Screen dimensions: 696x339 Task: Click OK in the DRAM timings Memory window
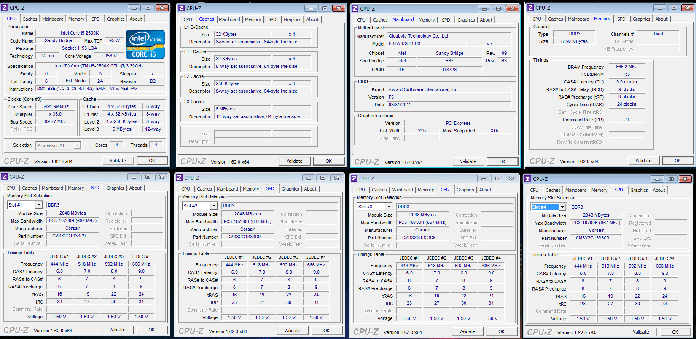click(x=677, y=161)
